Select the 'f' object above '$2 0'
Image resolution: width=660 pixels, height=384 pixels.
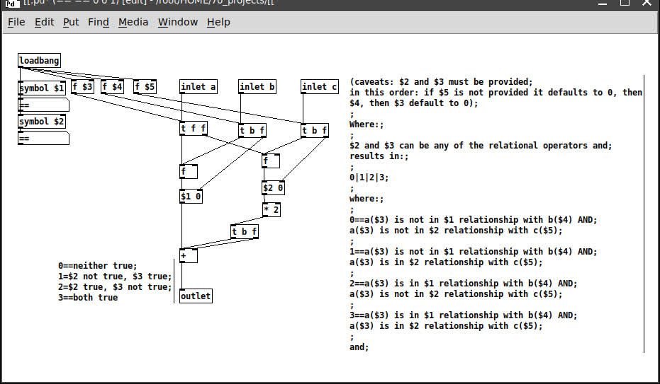point(271,161)
